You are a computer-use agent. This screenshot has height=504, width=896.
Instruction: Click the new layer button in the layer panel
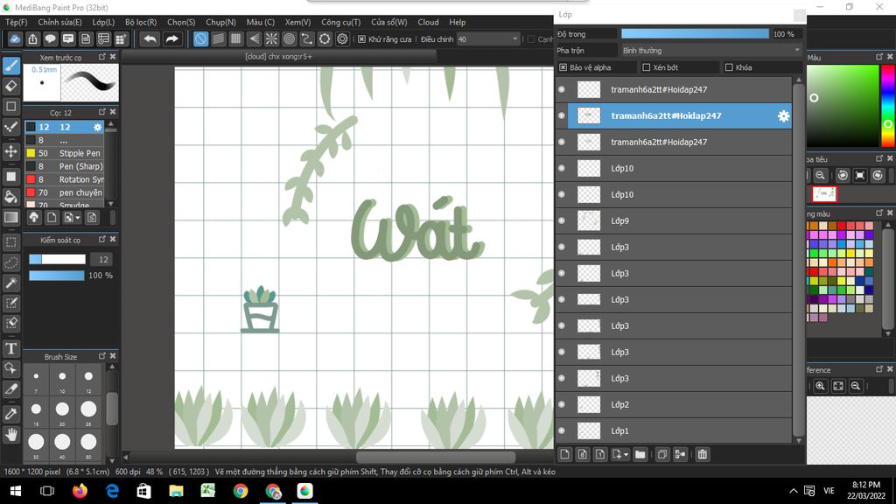coord(564,454)
